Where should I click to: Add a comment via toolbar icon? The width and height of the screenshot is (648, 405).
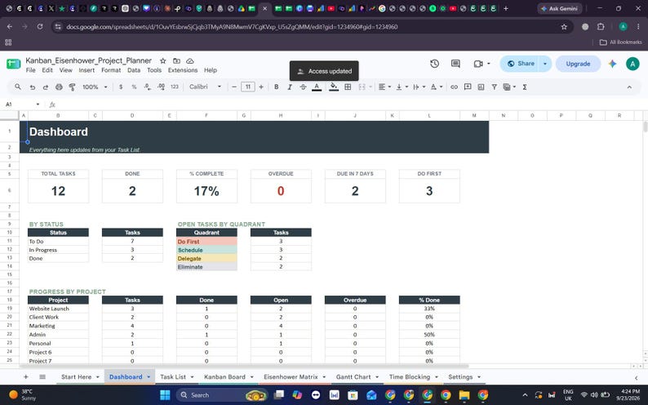click(468, 87)
